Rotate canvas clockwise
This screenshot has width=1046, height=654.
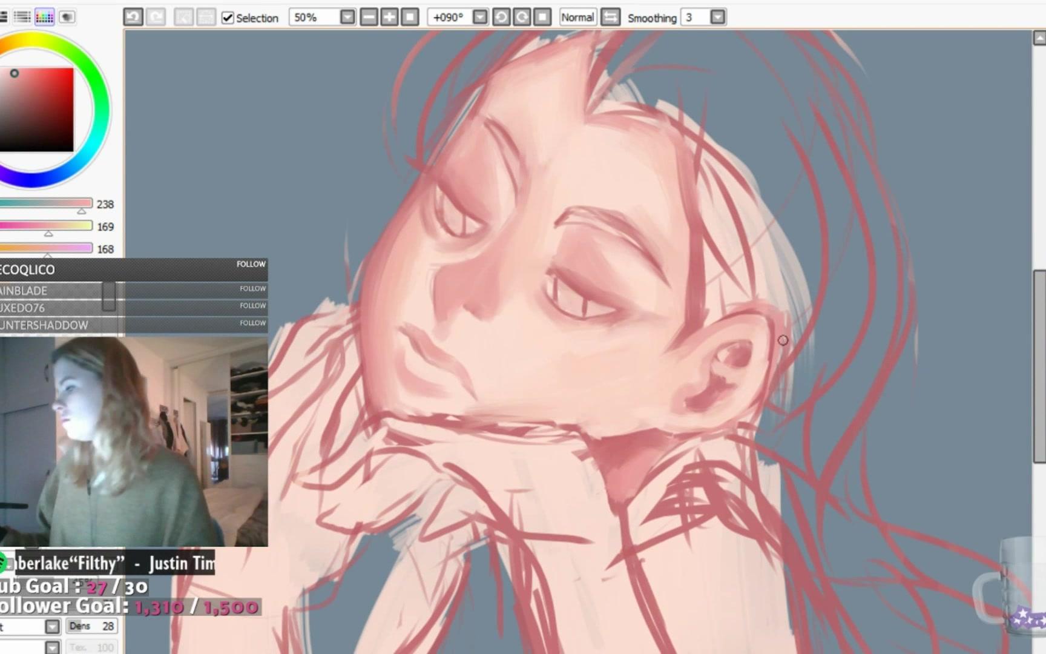pos(522,17)
